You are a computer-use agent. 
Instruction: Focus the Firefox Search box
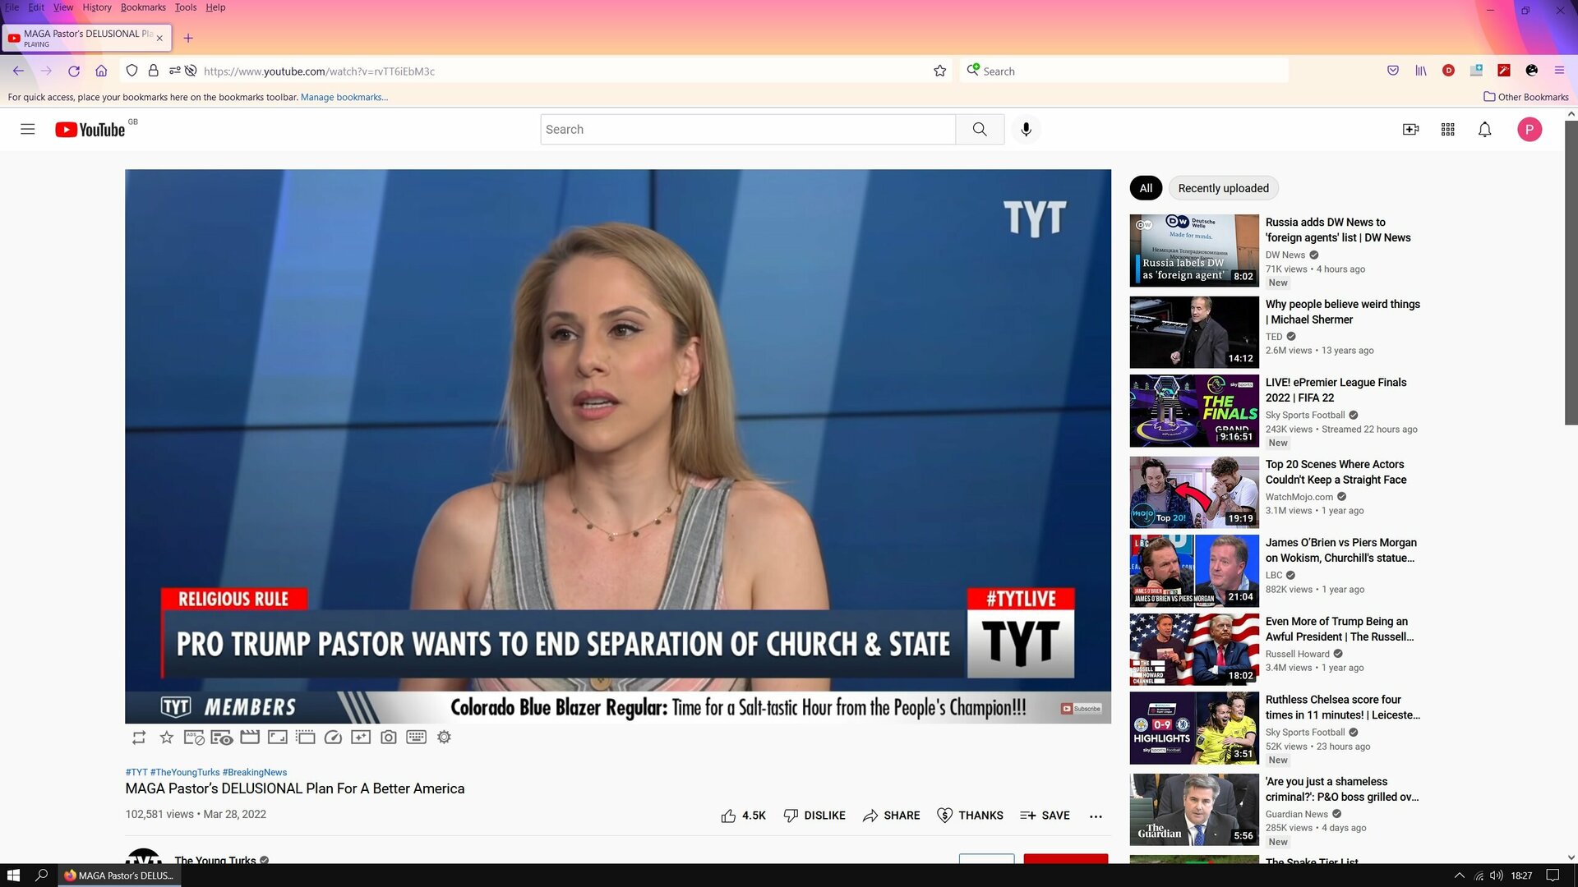[1124, 71]
